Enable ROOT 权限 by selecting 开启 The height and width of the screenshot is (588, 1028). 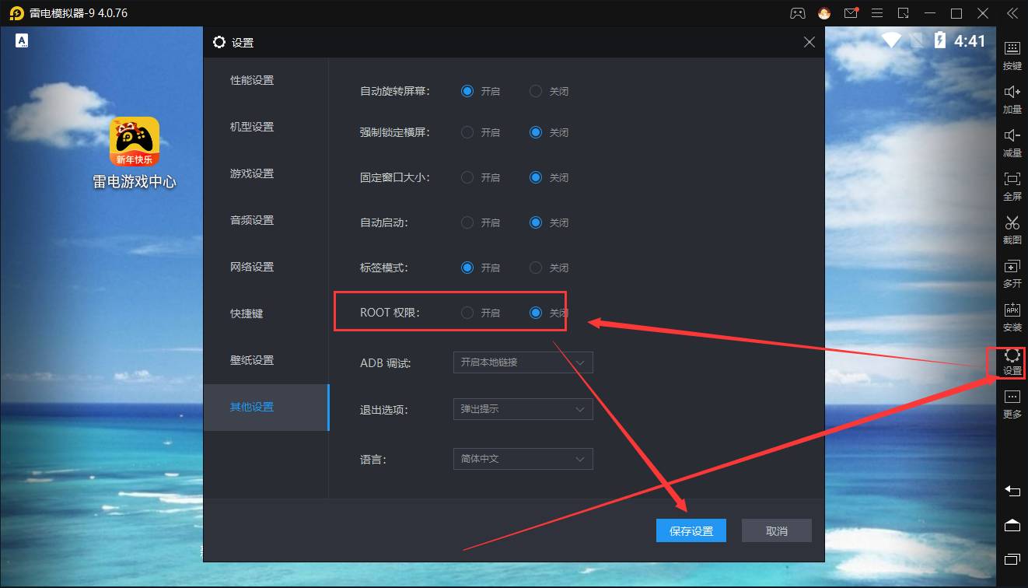click(467, 313)
